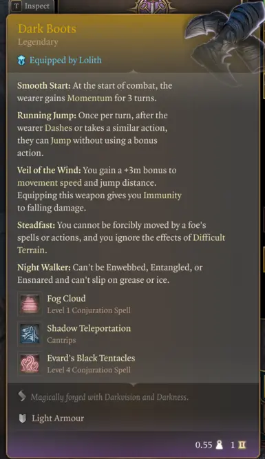Click the Fog Cloud spell icon

30,304
